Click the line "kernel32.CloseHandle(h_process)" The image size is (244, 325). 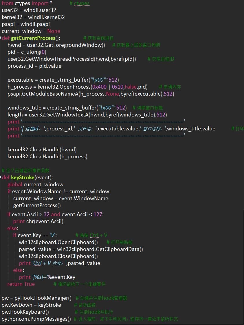pos(47,157)
